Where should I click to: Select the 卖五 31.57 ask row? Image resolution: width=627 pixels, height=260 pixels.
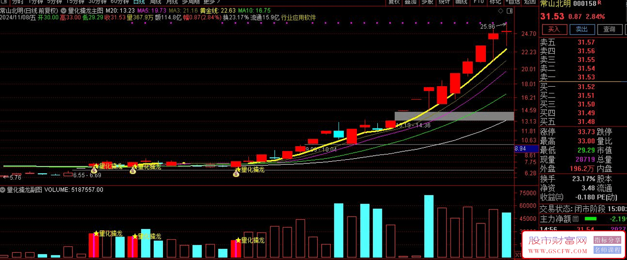(x=583, y=42)
